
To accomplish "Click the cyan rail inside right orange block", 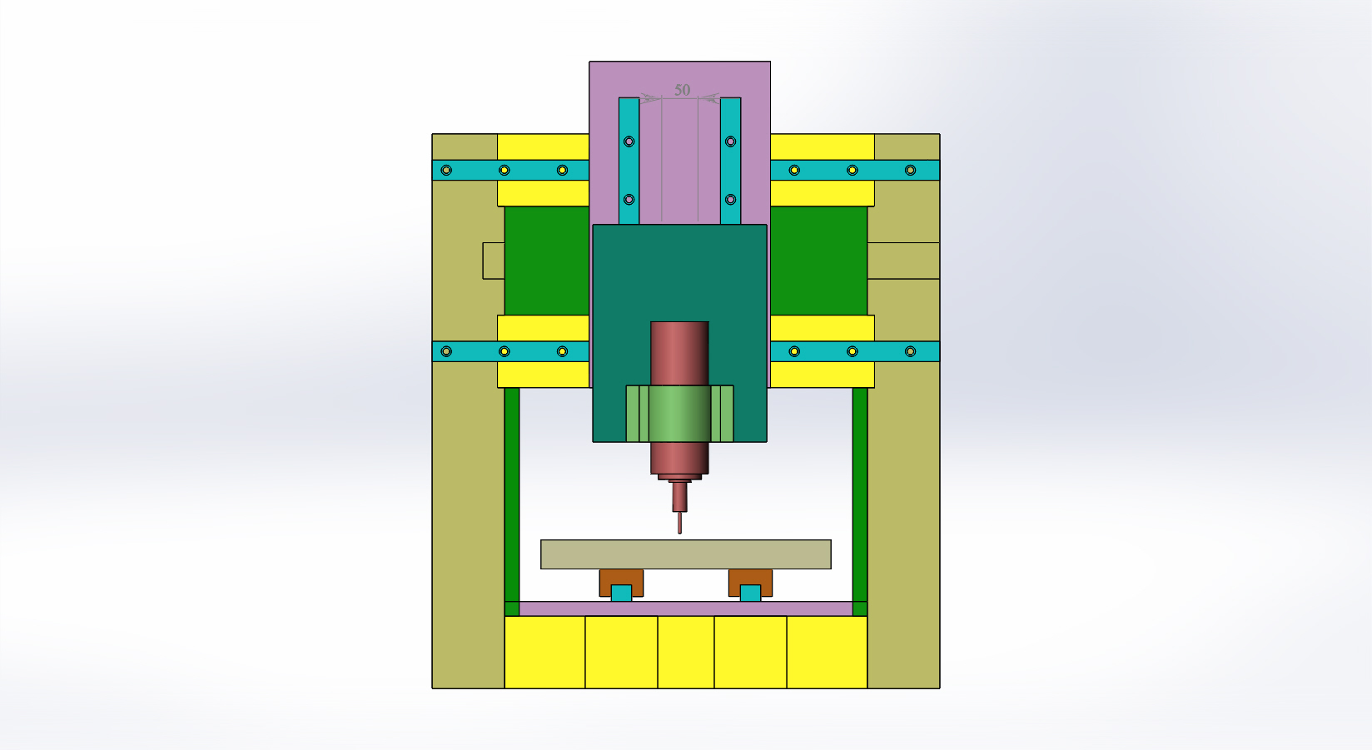I will pyautogui.click(x=750, y=594).
